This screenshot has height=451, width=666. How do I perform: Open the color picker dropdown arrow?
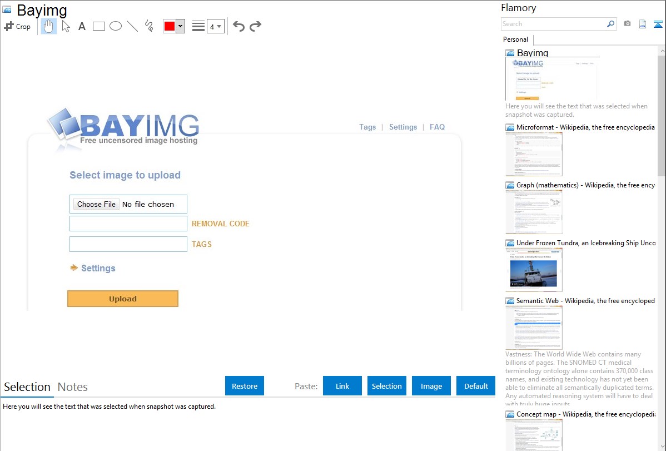click(x=181, y=26)
